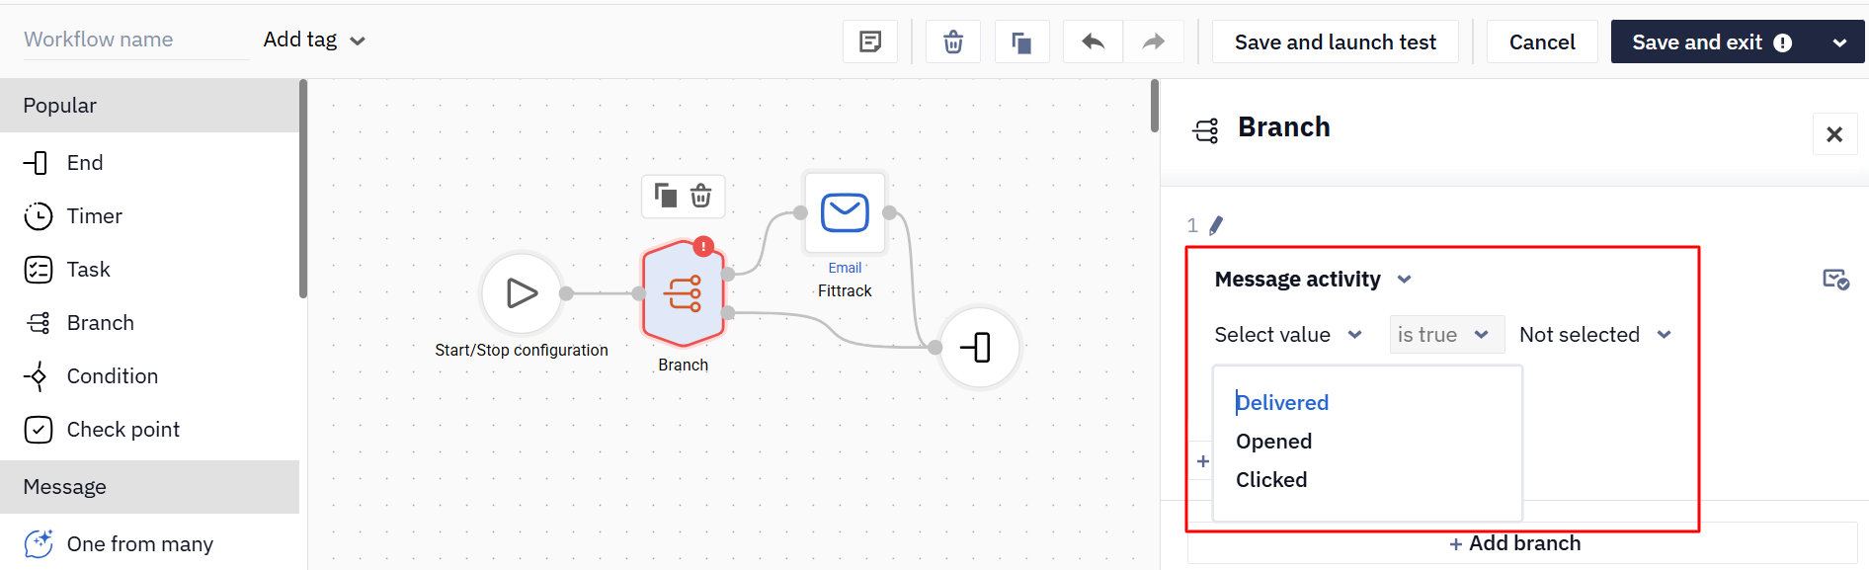Click the Fittrack label under the Email node
This screenshot has width=1869, height=570.
[x=845, y=290]
